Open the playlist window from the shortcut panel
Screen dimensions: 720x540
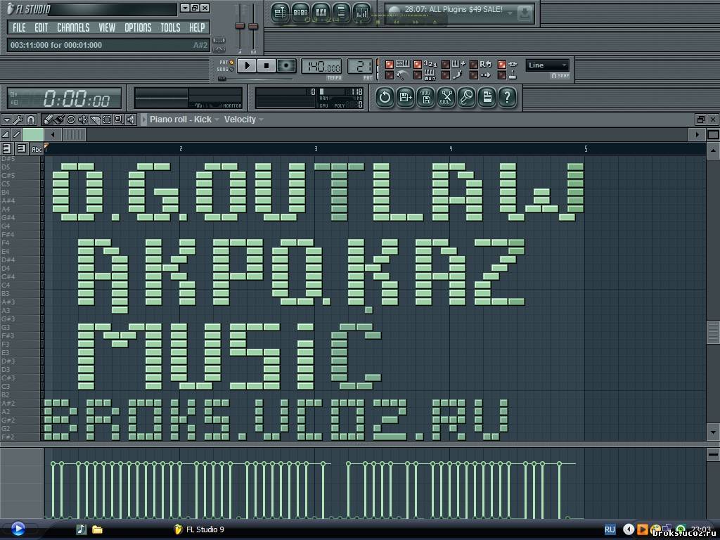click(280, 13)
